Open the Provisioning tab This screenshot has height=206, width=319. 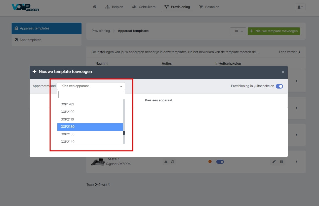point(177,7)
